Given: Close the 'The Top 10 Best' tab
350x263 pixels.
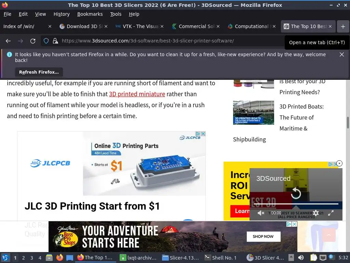Looking at the screenshot, I should coord(330,26).
